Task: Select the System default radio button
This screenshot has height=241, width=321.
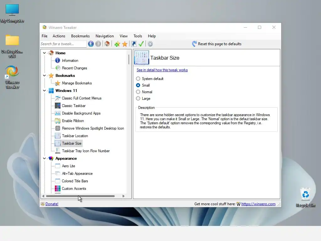Action: pyautogui.click(x=138, y=79)
